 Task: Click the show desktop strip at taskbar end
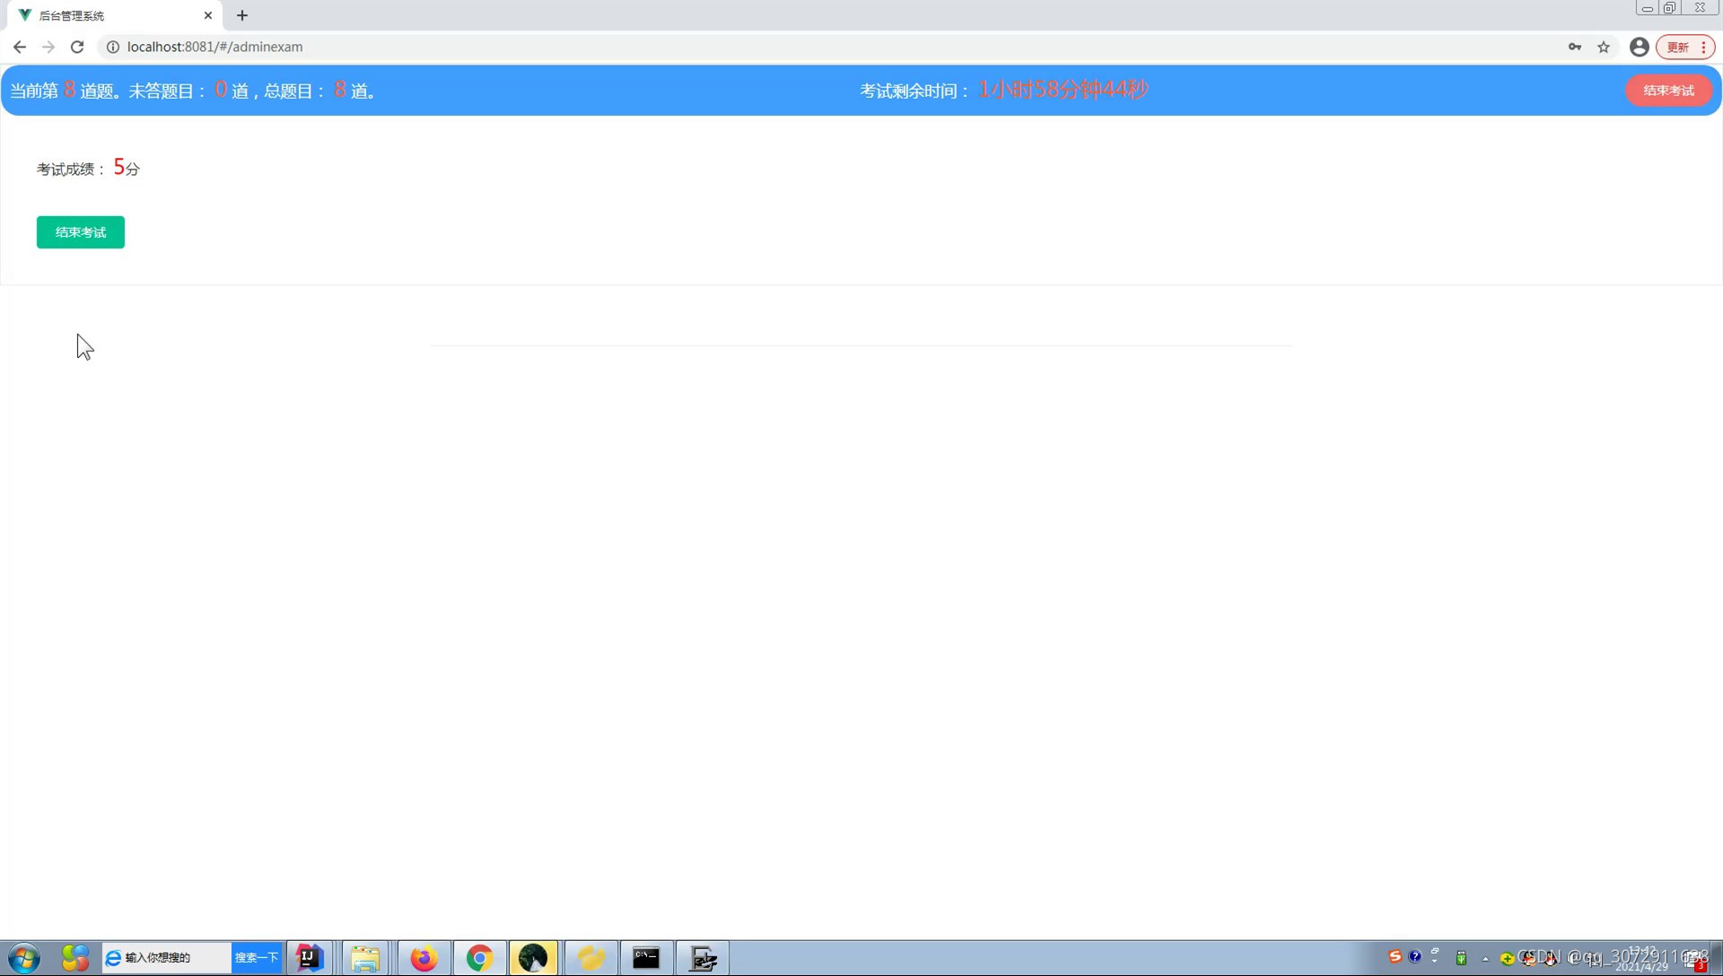click(x=1717, y=958)
